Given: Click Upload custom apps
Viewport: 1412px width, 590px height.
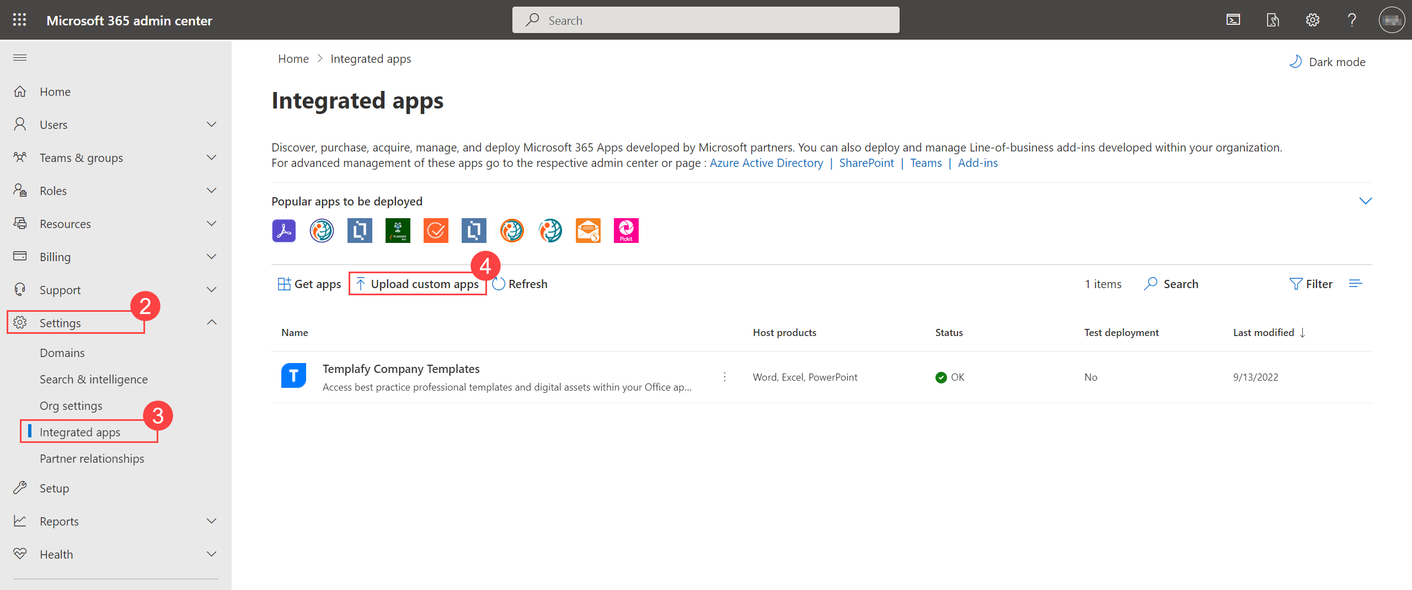Looking at the screenshot, I should (x=418, y=284).
